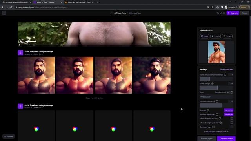
Task: Click the cartoon style reference image
Action: point(216,52)
